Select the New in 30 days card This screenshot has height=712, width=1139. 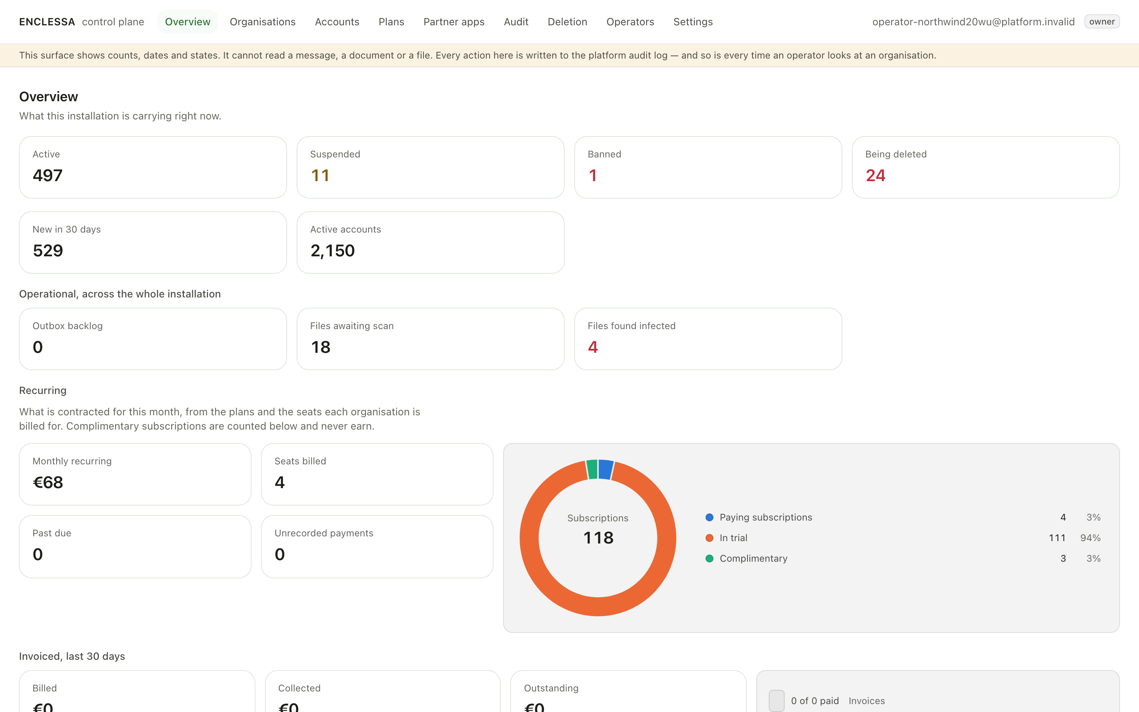(153, 242)
